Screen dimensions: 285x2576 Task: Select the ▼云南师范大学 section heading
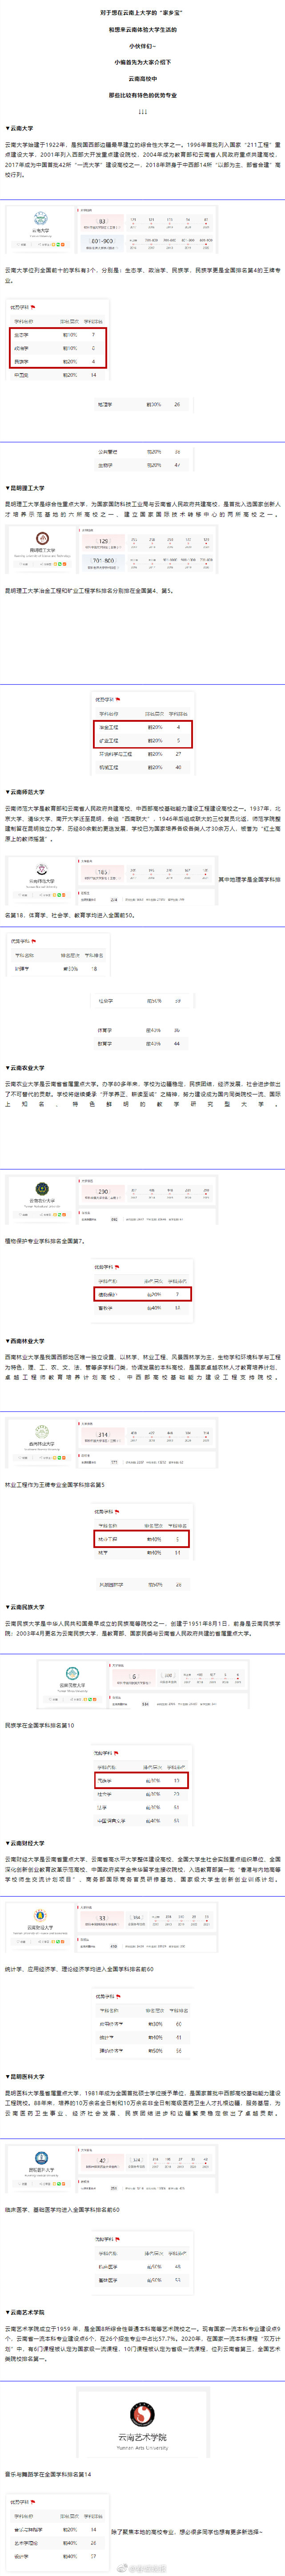(x=25, y=791)
